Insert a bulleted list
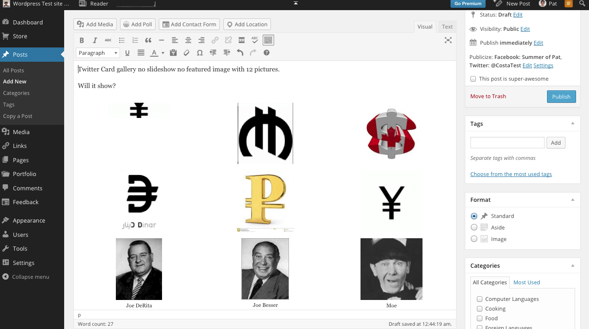This screenshot has height=329, width=589. coord(122,41)
